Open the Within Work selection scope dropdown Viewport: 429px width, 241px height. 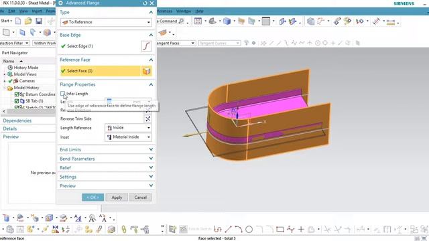44,43
